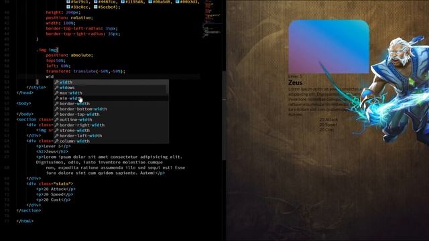Select 'border-top-width' suggestion
Viewport: 429px width, 241px height.
tap(111, 114)
